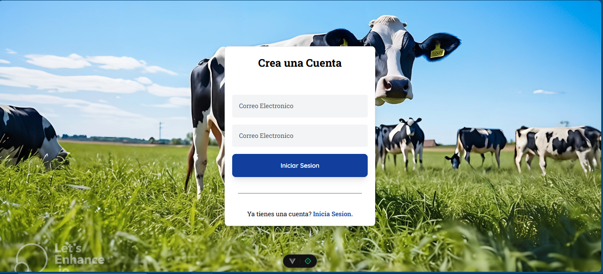This screenshot has width=603, height=274.
Task: Focus the second Correo Electronico field
Action: click(300, 136)
